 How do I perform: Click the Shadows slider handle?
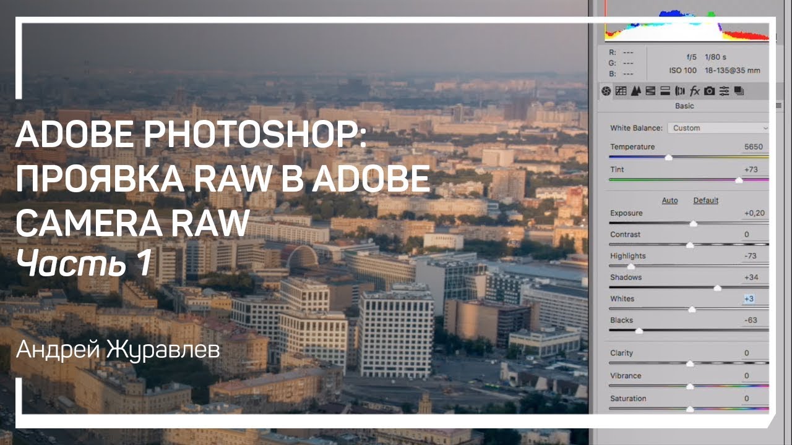tap(717, 288)
